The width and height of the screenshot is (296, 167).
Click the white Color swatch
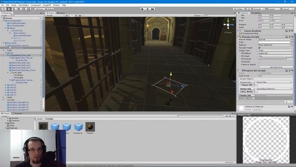274,42
